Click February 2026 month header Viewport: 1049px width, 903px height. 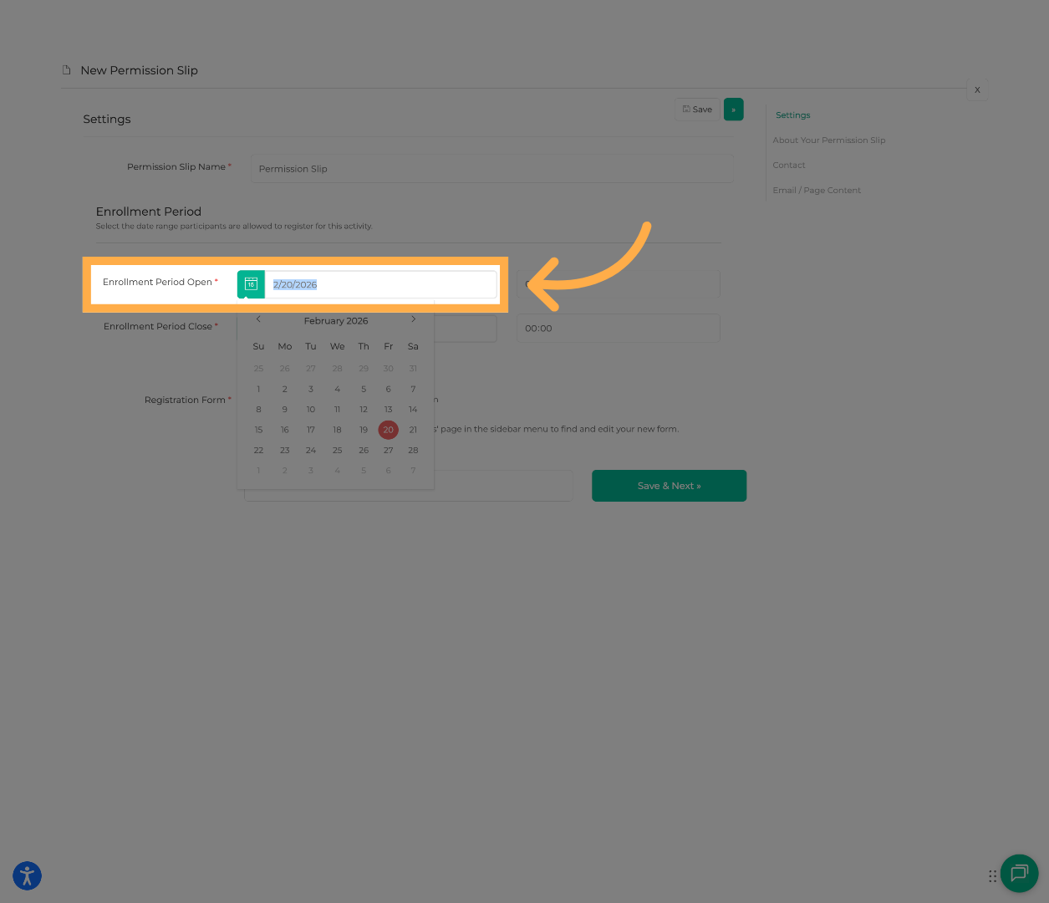336,321
